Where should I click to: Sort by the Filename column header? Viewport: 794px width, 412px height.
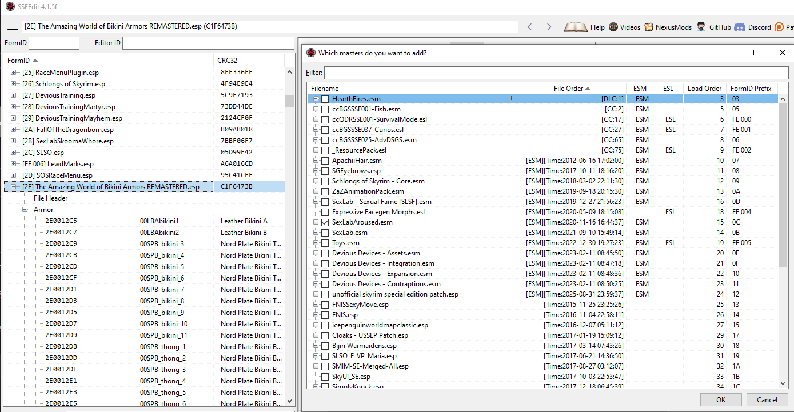point(409,89)
